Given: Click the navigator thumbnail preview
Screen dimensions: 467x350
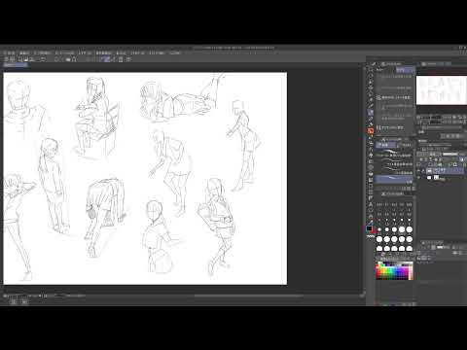Looking at the screenshot, I should click(x=442, y=90).
